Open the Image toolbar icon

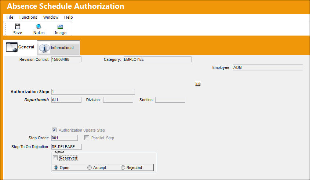click(60, 27)
